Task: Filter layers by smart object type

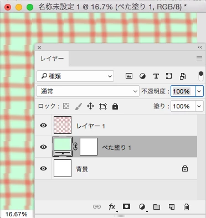Action: tap(183, 76)
